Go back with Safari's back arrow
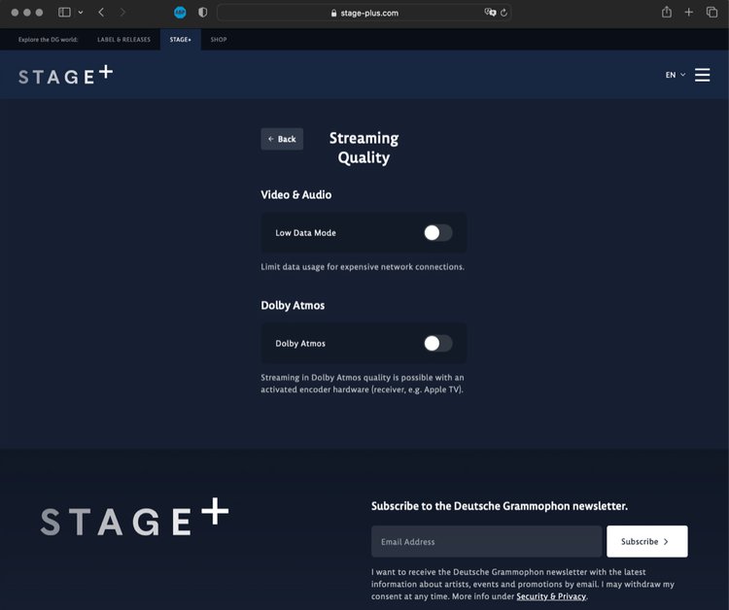This screenshot has width=729, height=610. 101,13
